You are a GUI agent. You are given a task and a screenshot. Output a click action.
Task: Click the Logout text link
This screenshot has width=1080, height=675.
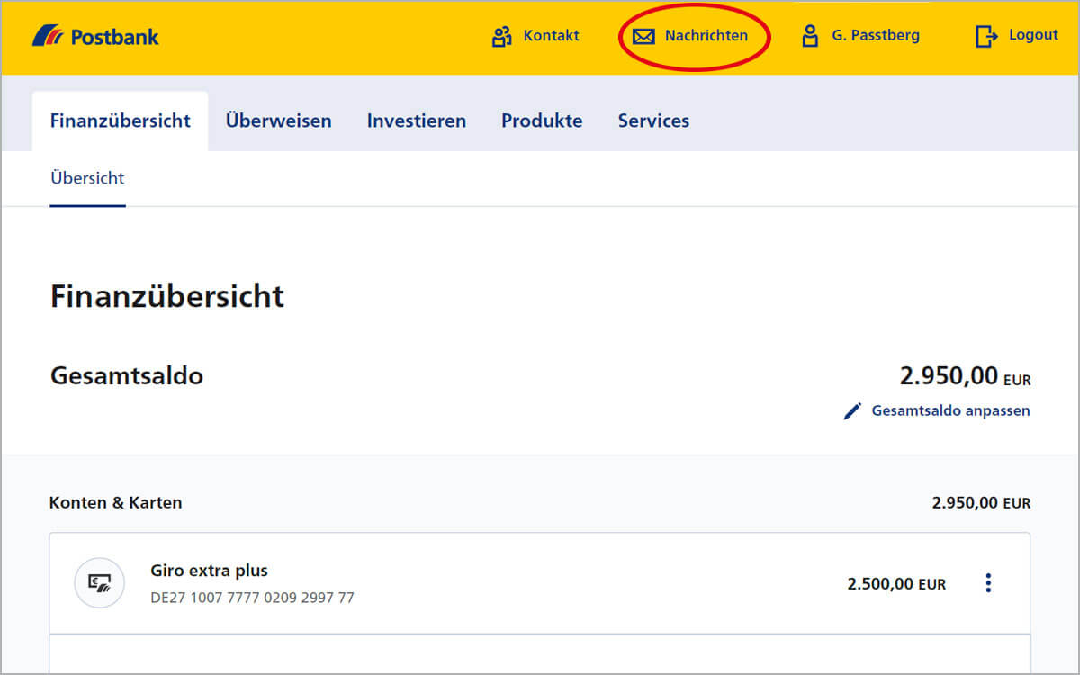1033,35
